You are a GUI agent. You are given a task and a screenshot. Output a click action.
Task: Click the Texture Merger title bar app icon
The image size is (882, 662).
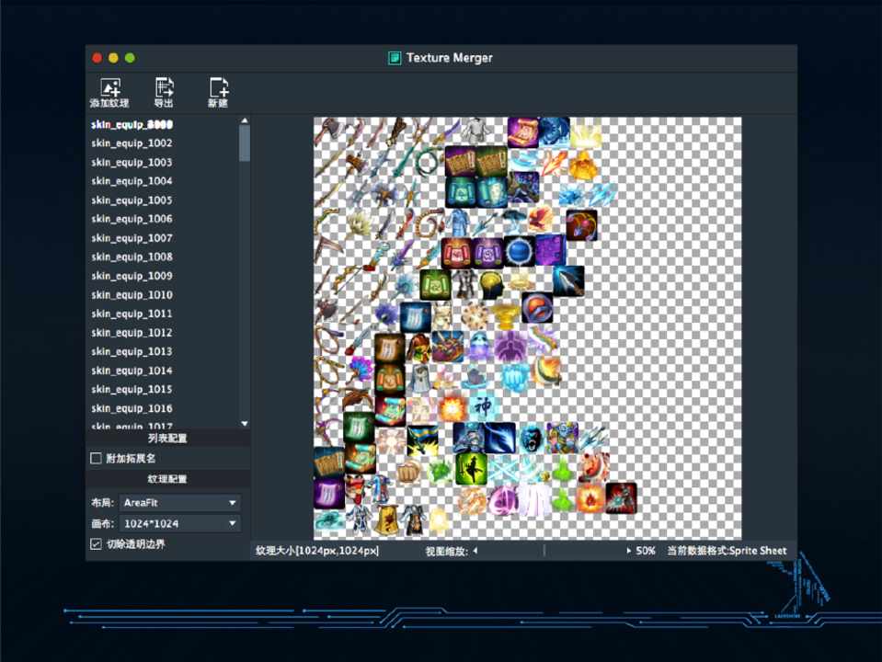coord(395,58)
